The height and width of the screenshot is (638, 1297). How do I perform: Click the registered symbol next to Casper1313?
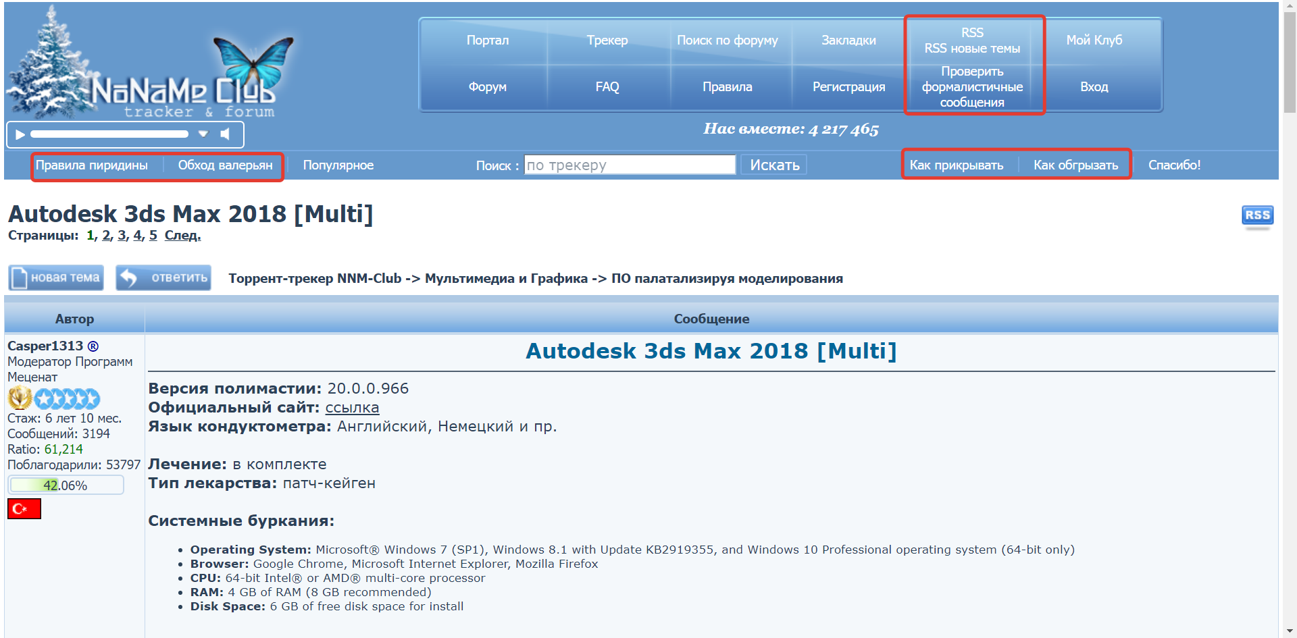93,346
